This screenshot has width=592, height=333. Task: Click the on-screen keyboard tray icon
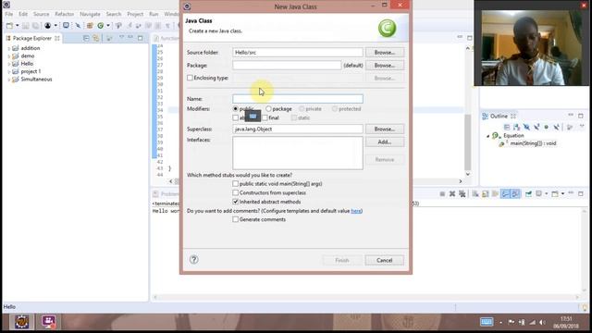[x=487, y=322]
